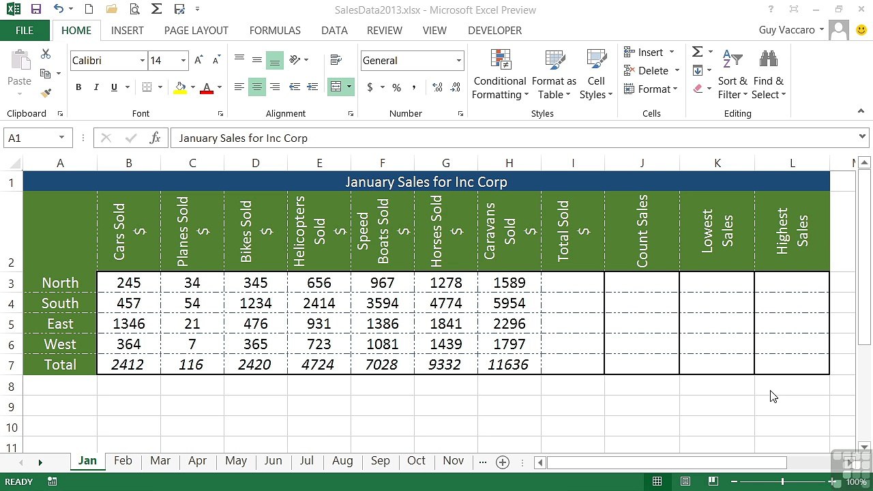The width and height of the screenshot is (873, 491).
Task: Click the New blank workbook icon
Action: click(x=89, y=10)
